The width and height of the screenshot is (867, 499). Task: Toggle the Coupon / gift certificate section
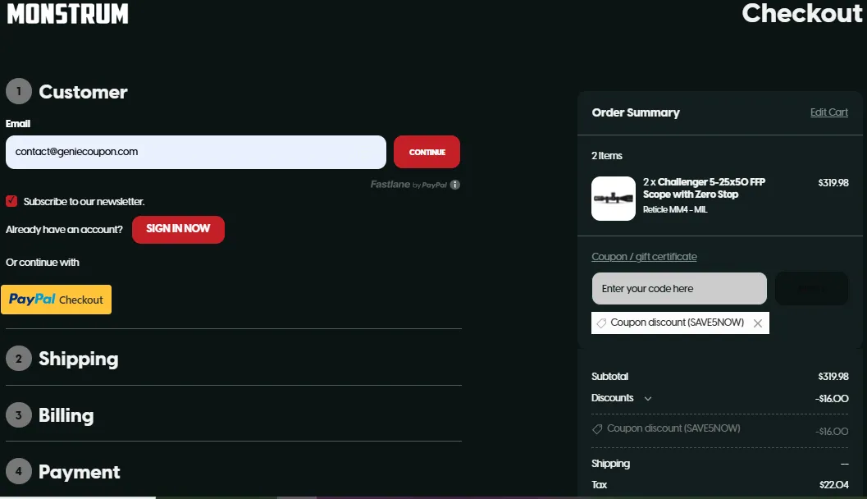(x=644, y=257)
